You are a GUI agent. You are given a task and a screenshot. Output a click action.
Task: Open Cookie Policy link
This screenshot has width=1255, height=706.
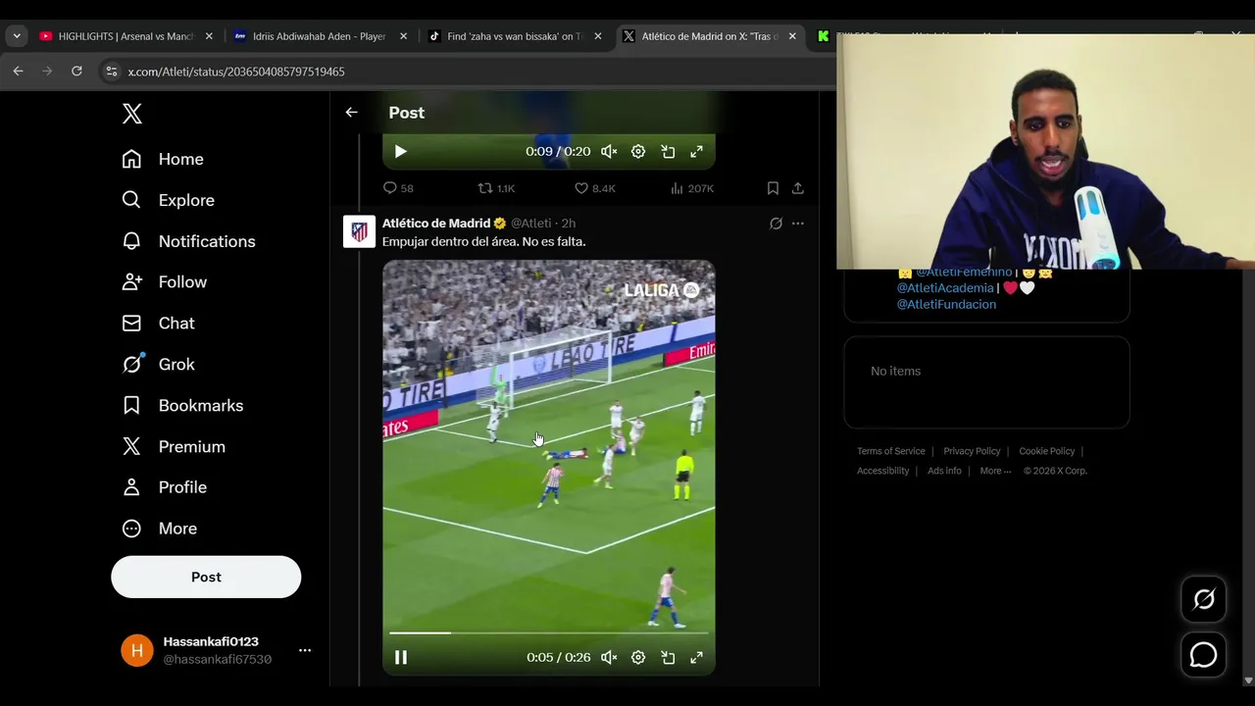coord(1047,451)
